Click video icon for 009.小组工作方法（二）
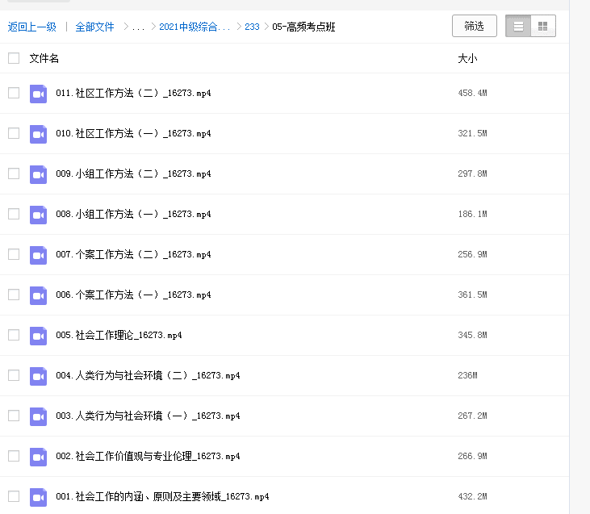The image size is (590, 514). tap(39, 174)
